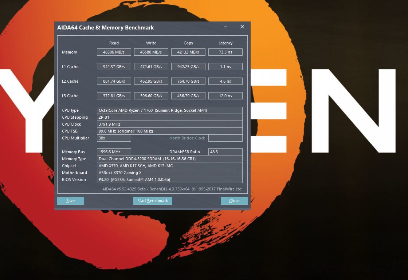Click the Chipset label
The width and height of the screenshot is (408, 280).
coord(69,166)
